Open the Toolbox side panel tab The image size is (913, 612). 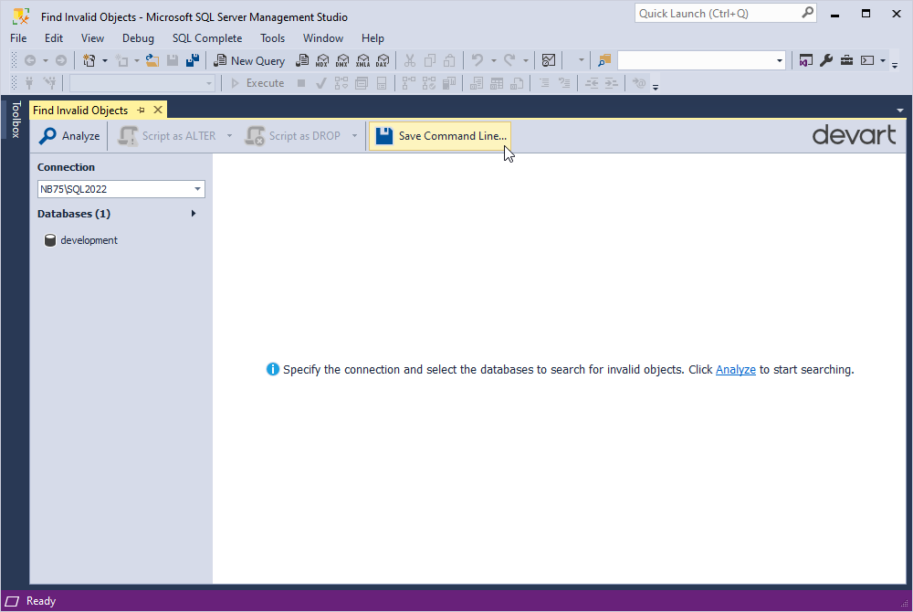coord(16,120)
